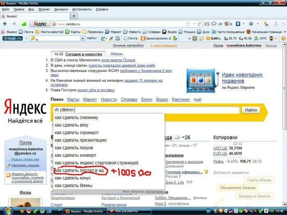Screen dimensions: 287x215
Task: Click the Найти! button on mail.ru toolbar
Action: (x=91, y=38)
